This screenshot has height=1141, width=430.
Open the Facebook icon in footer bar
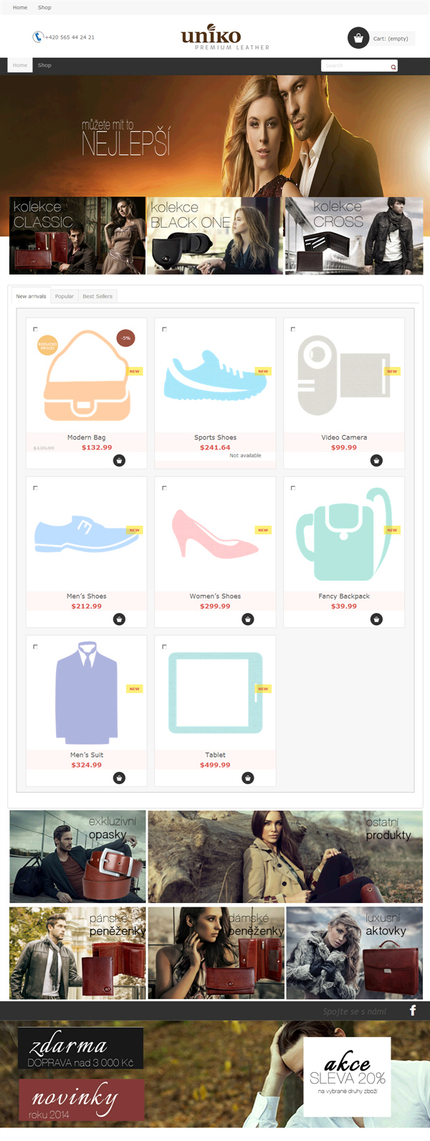click(x=413, y=1011)
